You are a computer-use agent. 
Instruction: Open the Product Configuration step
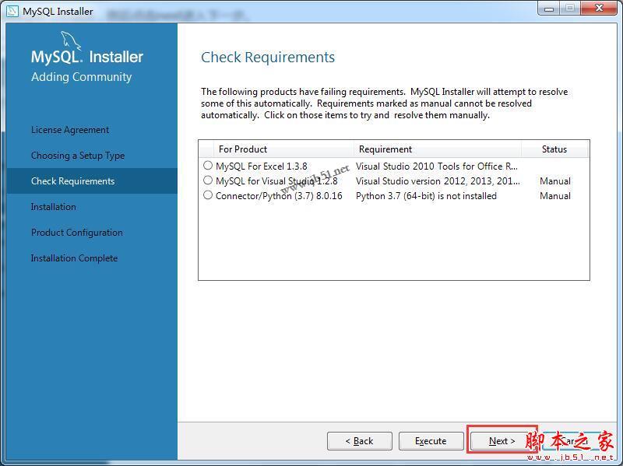(x=76, y=232)
